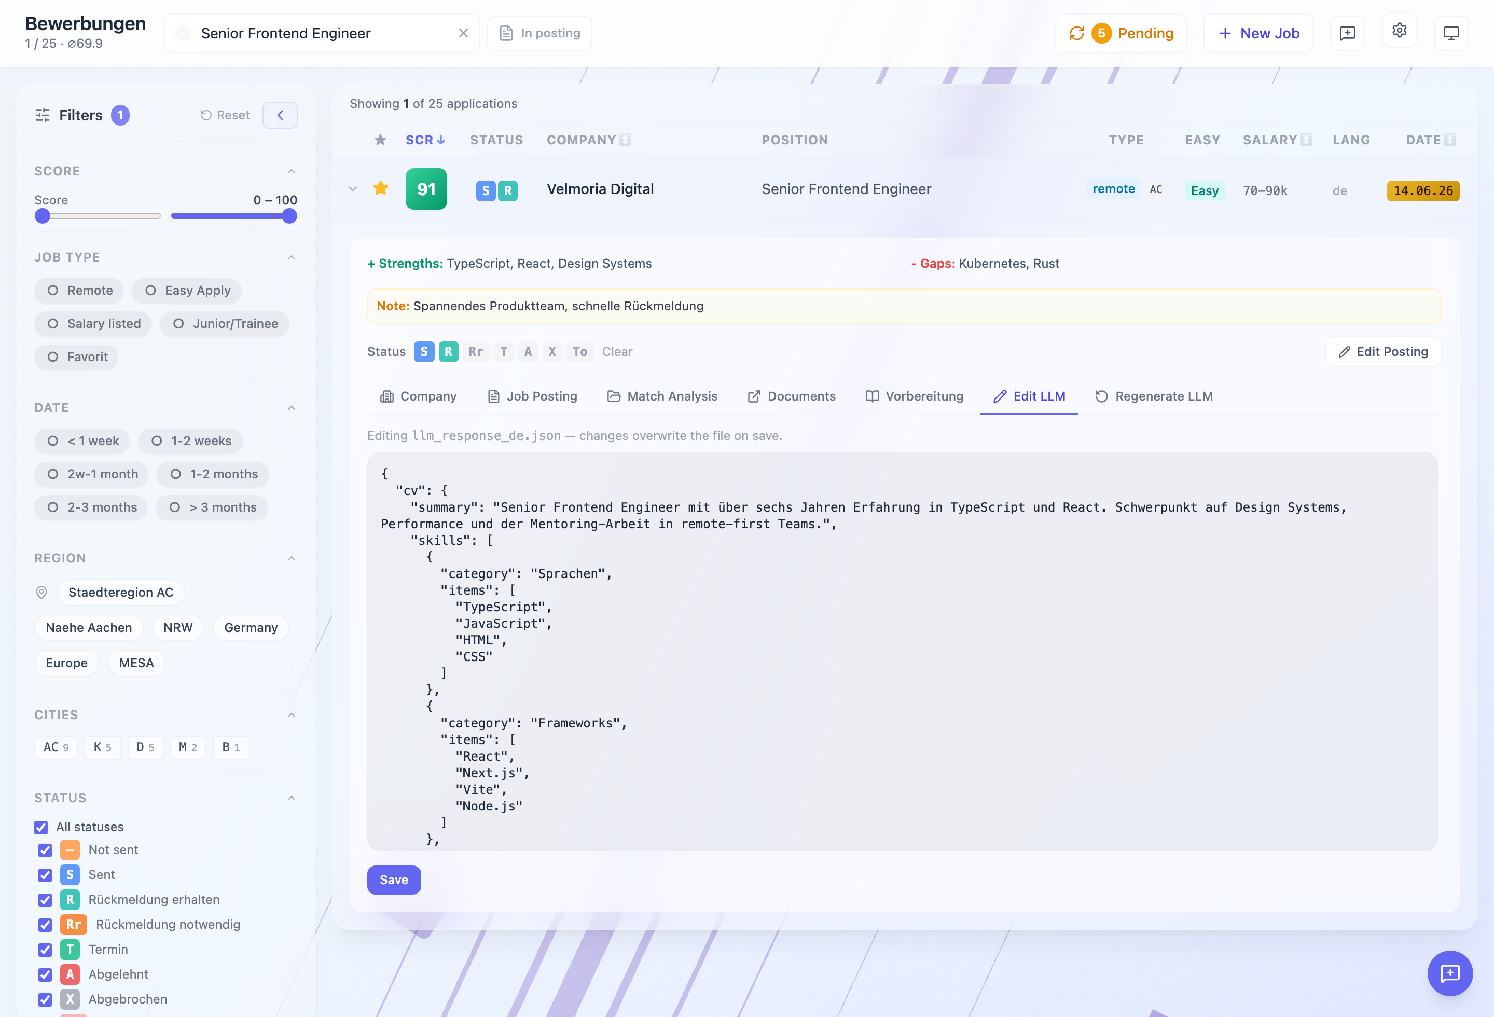Image resolution: width=1494 pixels, height=1017 pixels.
Task: Set status A in detail panel
Action: pos(528,352)
